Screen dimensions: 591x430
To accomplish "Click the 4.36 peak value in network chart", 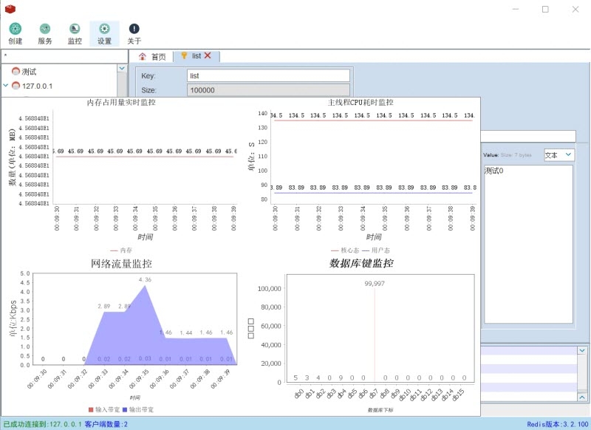I will tap(145, 279).
